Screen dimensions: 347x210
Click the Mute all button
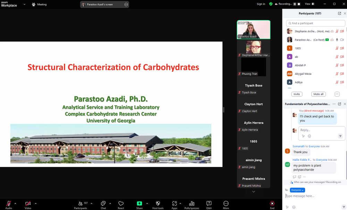(318, 94)
